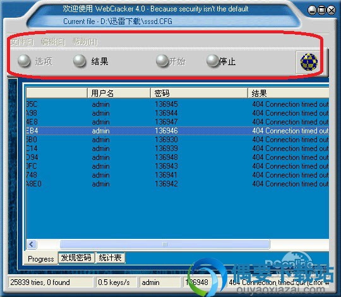Open the 编辑(E) menu

[53, 42]
